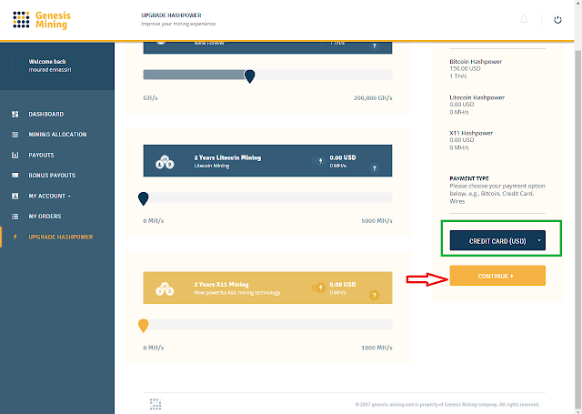Click the X11 hashpower slider handle
Screen dimensions: 582x414
coord(144,326)
